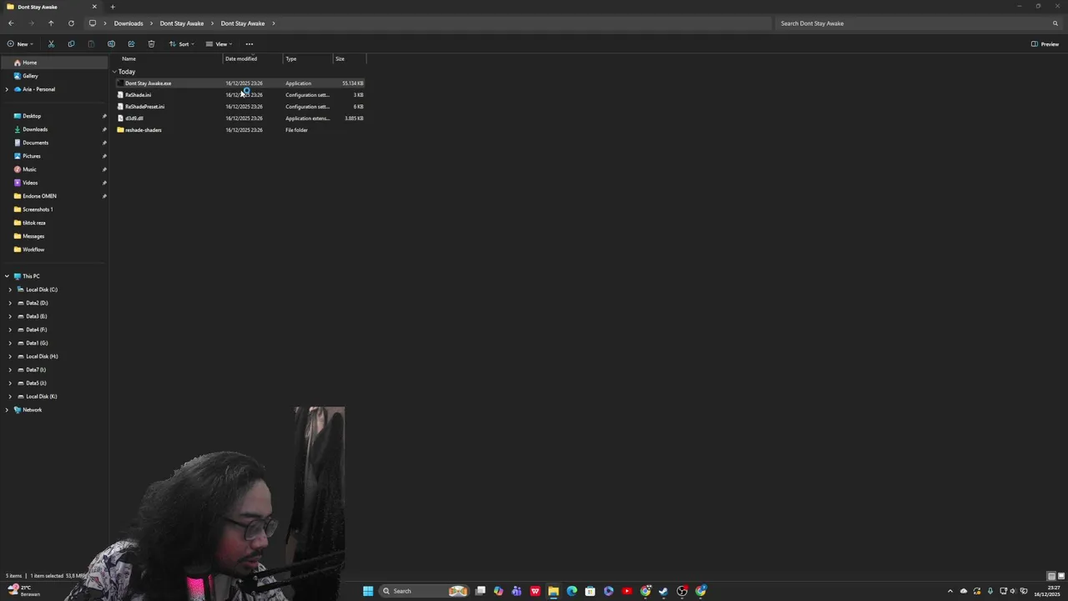Image resolution: width=1068 pixels, height=601 pixels.
Task: Open the View layout dropdown
Action: [219, 44]
